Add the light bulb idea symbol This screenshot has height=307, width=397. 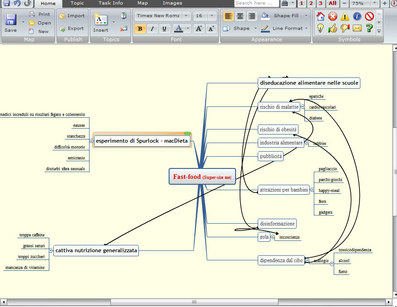click(x=321, y=28)
